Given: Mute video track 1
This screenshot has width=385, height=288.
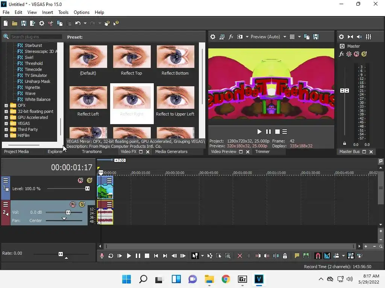Looking at the screenshot, I should [x=80, y=180].
